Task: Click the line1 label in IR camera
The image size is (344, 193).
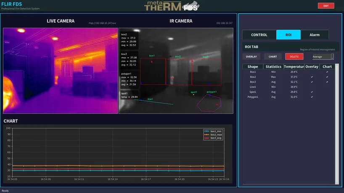Action: [x=150, y=99]
